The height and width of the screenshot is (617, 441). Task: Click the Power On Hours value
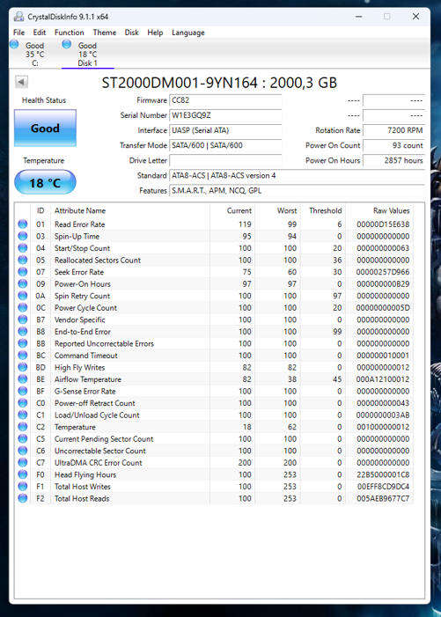pos(393,160)
